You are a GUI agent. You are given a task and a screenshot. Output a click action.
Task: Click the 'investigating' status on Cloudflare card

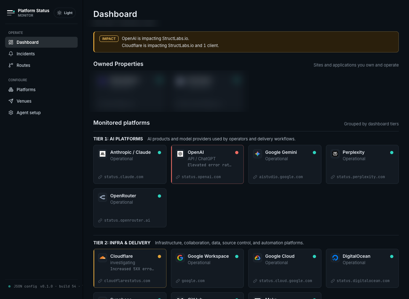pyautogui.click(x=123, y=263)
